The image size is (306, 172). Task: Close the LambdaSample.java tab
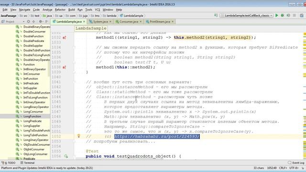[x=84, y=21]
